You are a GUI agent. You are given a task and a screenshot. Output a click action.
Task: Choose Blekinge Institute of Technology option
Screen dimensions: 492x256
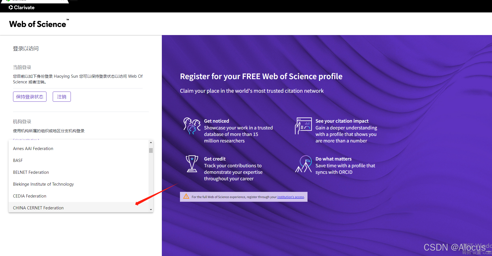[79, 184]
